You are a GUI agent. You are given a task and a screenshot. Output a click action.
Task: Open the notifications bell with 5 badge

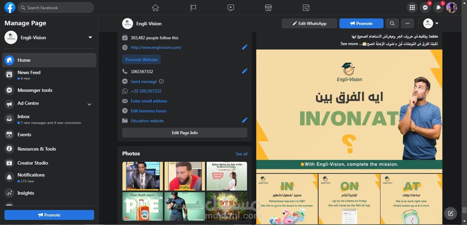click(x=438, y=8)
